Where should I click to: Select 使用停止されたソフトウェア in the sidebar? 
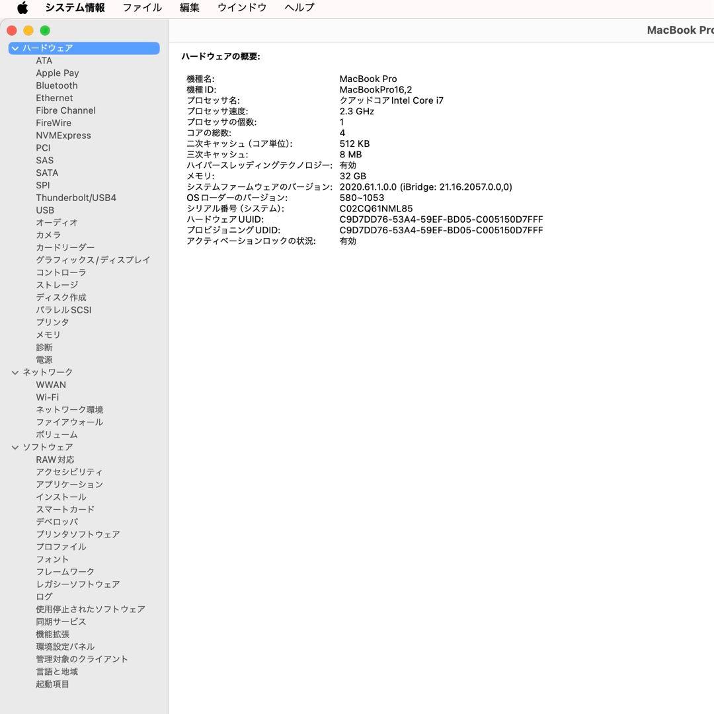point(91,610)
